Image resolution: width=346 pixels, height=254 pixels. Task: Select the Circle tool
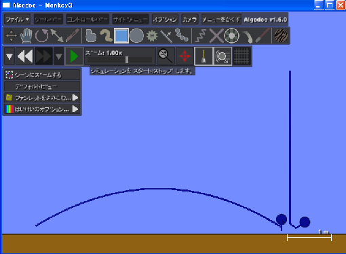(136, 35)
